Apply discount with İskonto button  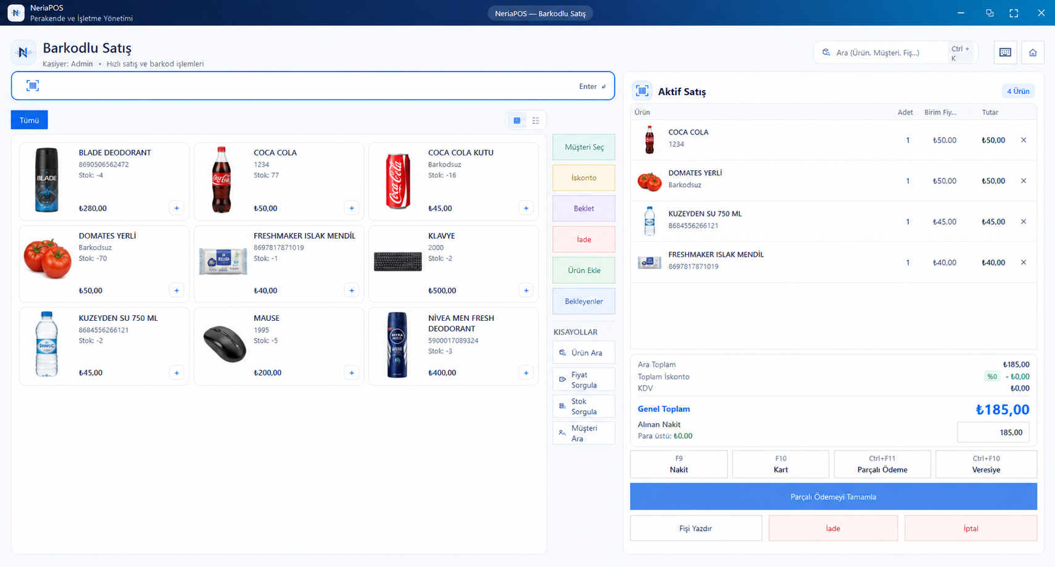tap(584, 178)
